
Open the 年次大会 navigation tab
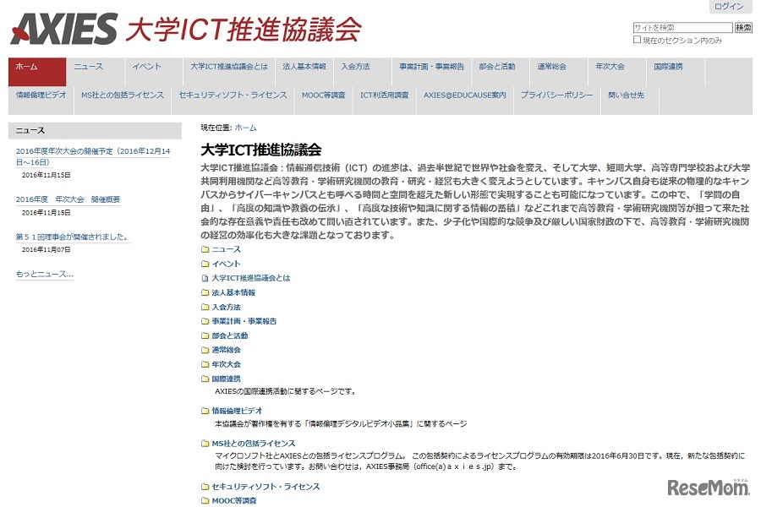pyautogui.click(x=617, y=72)
